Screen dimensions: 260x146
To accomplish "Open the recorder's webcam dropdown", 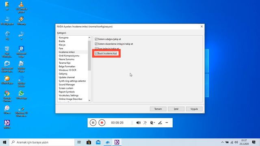I will point(152,122).
